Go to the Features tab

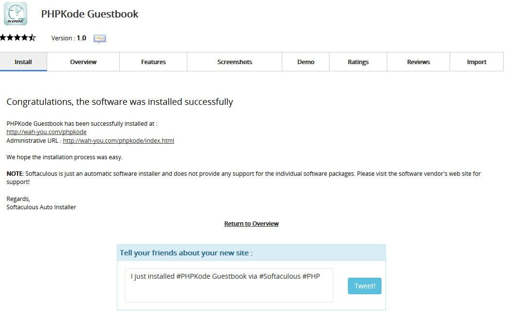coord(153,62)
